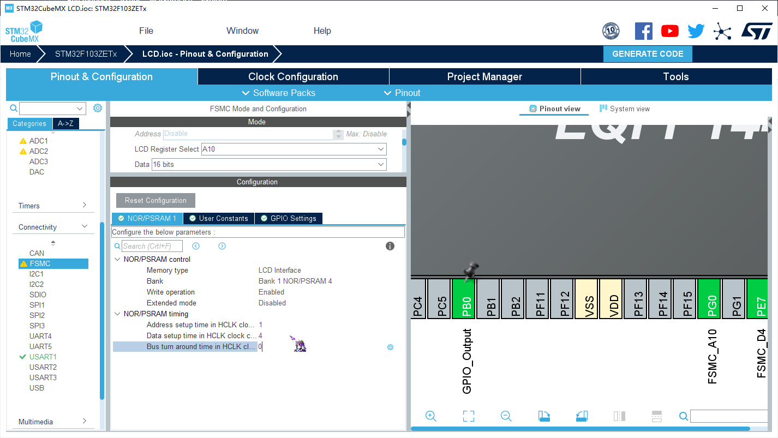Click the parameter search field
Screen dimensions: 778x438
coord(152,246)
